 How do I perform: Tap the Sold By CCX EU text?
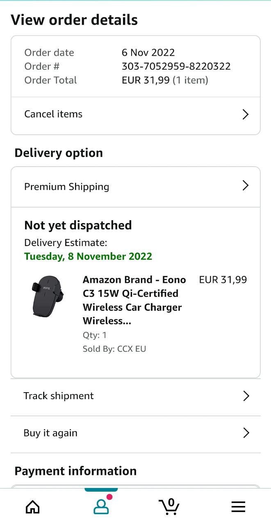tap(114, 349)
